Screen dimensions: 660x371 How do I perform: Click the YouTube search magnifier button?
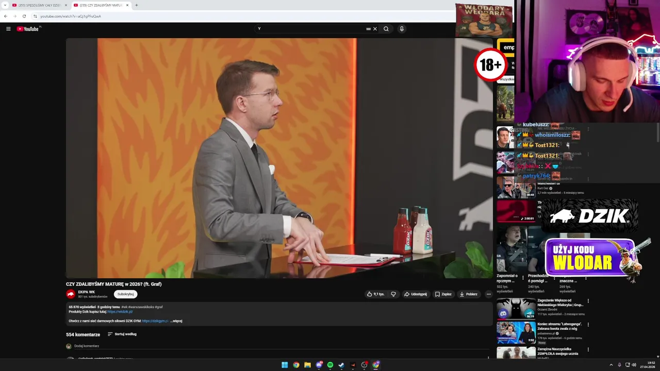coord(386,29)
